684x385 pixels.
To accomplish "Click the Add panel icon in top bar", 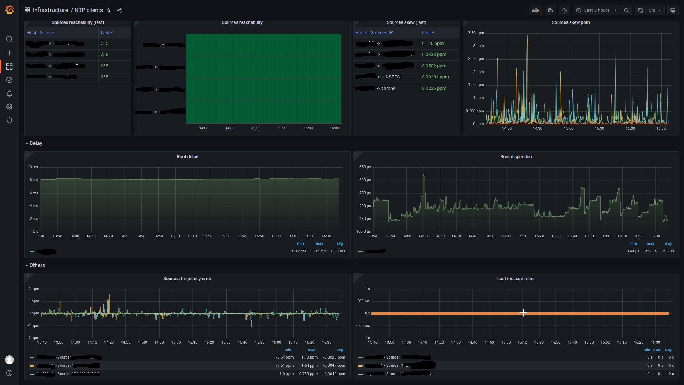I will tap(535, 10).
